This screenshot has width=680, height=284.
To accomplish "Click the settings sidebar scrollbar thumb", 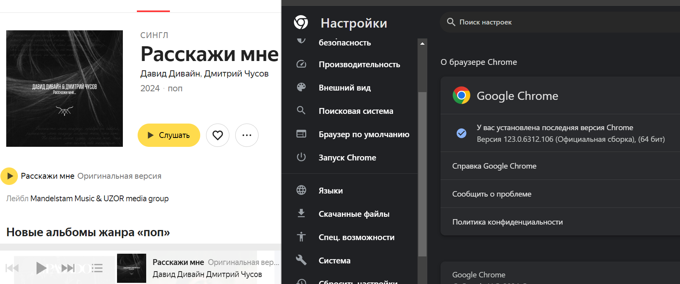I will 422,174.
